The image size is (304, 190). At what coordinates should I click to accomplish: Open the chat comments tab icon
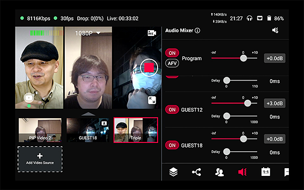click(286, 172)
